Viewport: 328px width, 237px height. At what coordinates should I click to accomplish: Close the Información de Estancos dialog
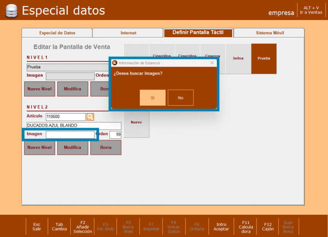(x=212, y=63)
